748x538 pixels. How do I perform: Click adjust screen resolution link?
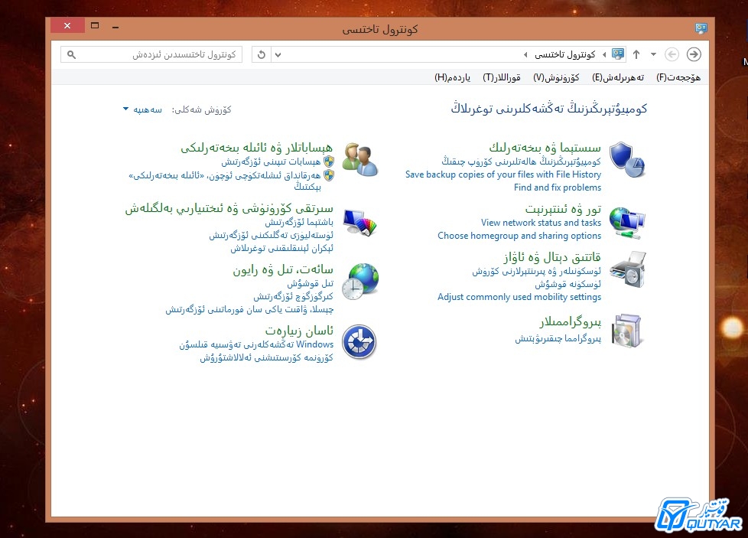pyautogui.click(x=282, y=248)
